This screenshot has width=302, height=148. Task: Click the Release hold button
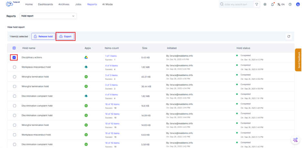pyautogui.click(x=43, y=37)
